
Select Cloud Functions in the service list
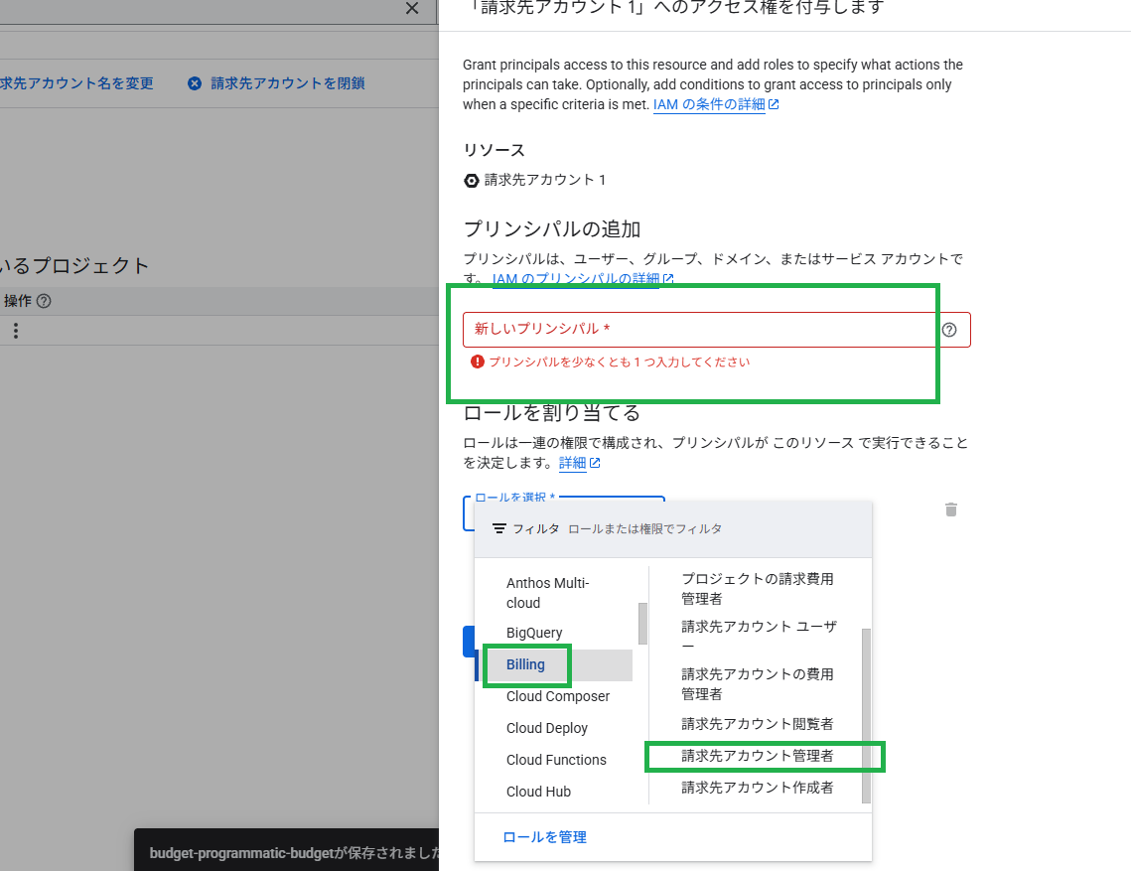(556, 760)
